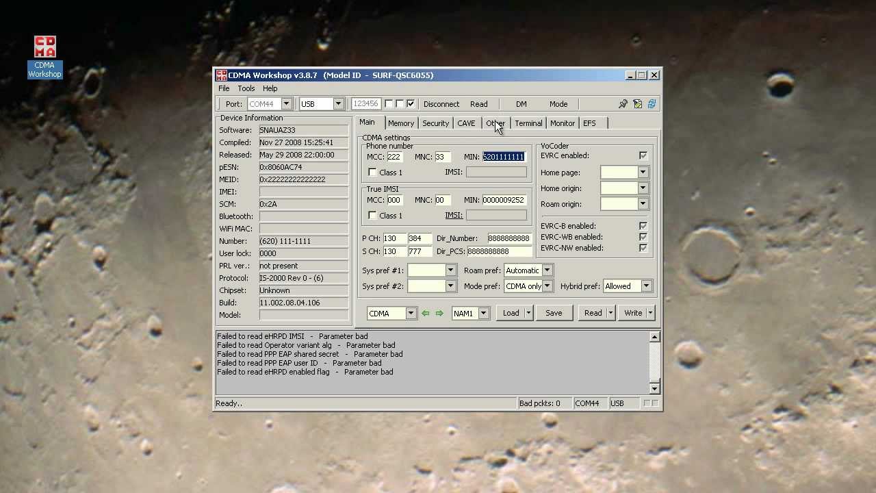Toggle the EVRC-B enabled checkbox

pos(643,226)
